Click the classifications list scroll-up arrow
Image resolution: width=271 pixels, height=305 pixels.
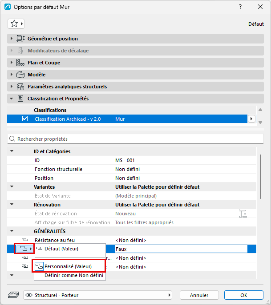tap(260, 110)
